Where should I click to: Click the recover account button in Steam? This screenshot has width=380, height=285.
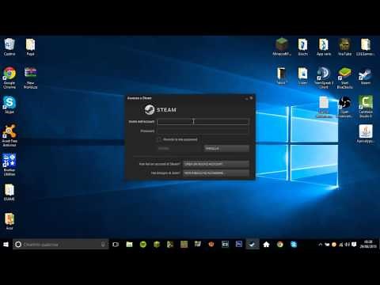click(x=216, y=173)
